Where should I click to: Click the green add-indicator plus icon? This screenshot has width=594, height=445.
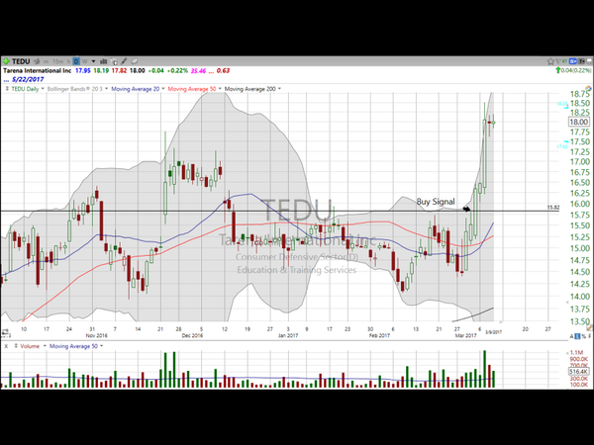(6, 61)
